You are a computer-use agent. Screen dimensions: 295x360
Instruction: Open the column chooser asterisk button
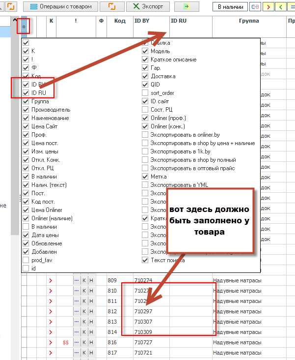[x=24, y=27]
